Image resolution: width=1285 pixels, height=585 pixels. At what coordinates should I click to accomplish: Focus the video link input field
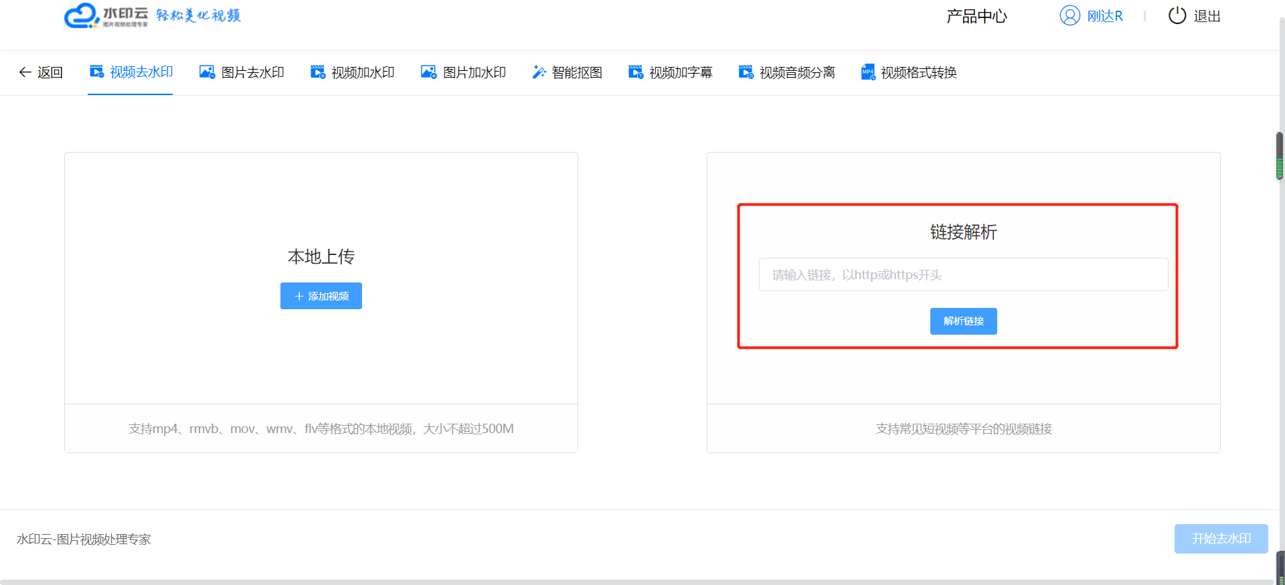(x=963, y=274)
